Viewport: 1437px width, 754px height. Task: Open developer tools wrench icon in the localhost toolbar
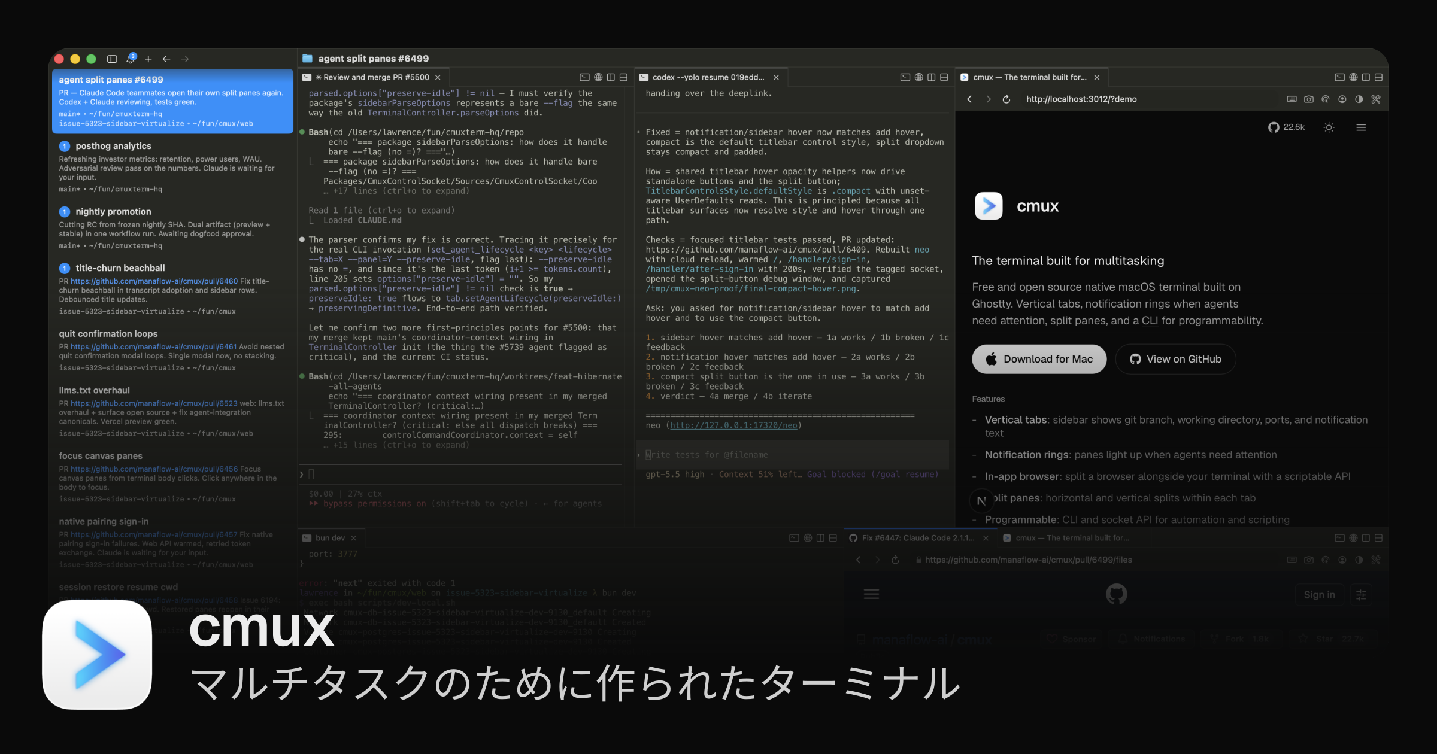tap(1376, 99)
